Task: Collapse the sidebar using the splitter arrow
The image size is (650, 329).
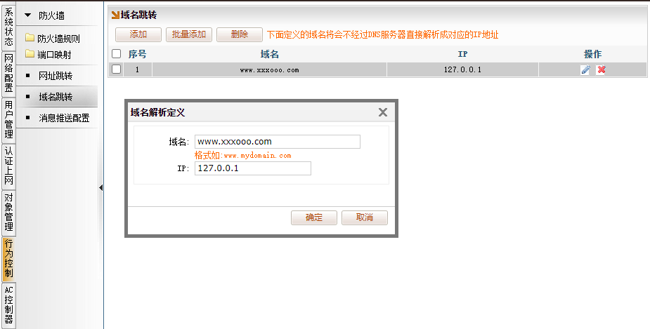Action: pyautogui.click(x=100, y=188)
